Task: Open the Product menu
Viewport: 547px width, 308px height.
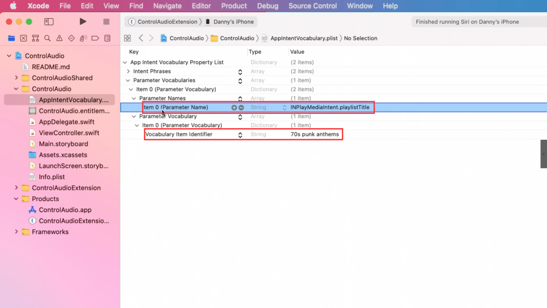Action: click(233, 6)
